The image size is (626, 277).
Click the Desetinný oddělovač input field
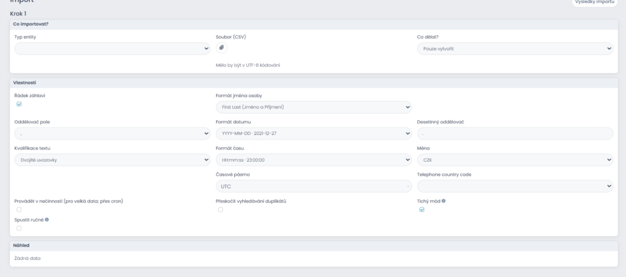[x=515, y=134]
